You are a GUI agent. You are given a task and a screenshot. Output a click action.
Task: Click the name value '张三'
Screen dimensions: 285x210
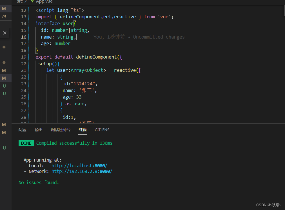[87, 90]
